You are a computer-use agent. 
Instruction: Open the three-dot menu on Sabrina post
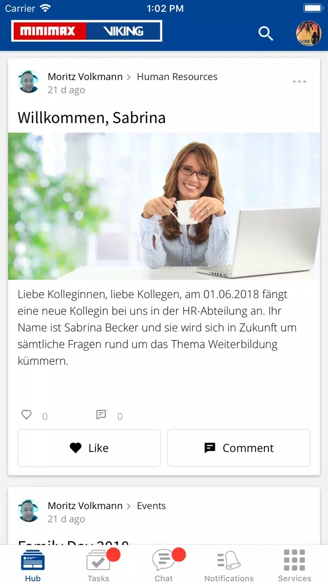pos(299,82)
